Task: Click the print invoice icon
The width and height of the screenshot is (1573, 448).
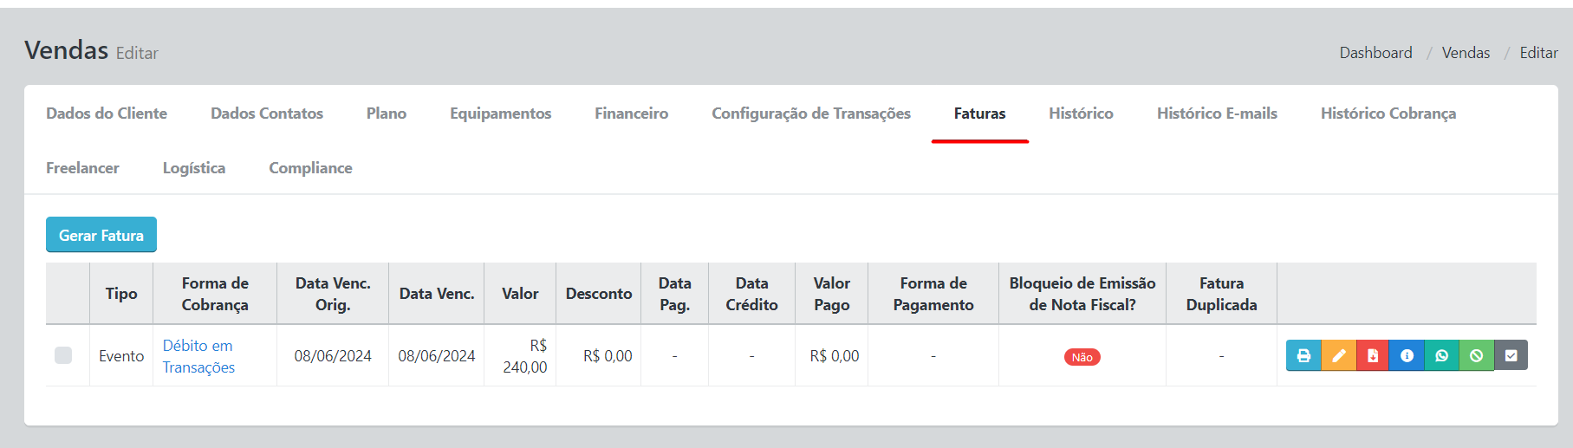Action: pyautogui.click(x=1303, y=355)
